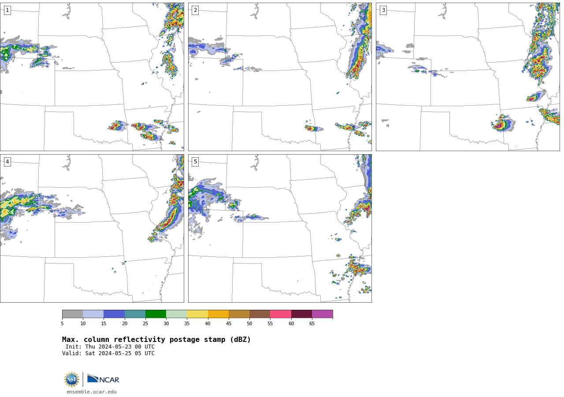Viewport: 564px width, 397px height.
Task: Click the Valid: Sat 2024-05-25 05 UTC line
Action: coord(108,353)
